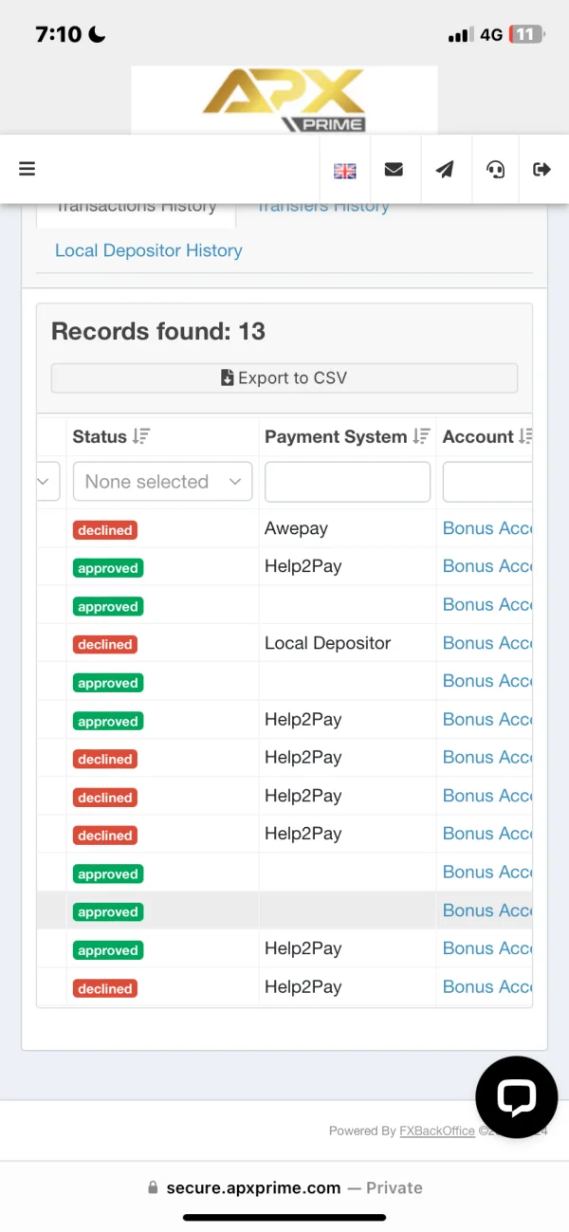Click the Account filter text field

point(487,482)
